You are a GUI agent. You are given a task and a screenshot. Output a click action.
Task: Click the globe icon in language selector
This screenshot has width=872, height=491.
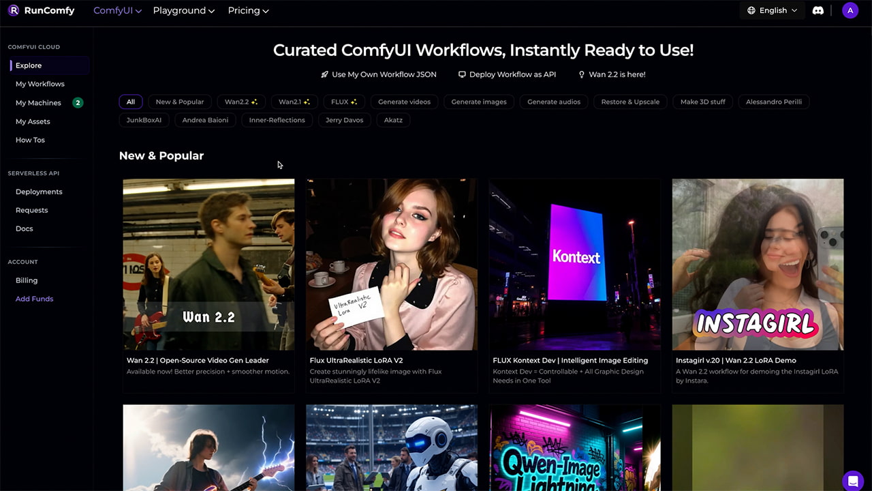click(x=751, y=10)
